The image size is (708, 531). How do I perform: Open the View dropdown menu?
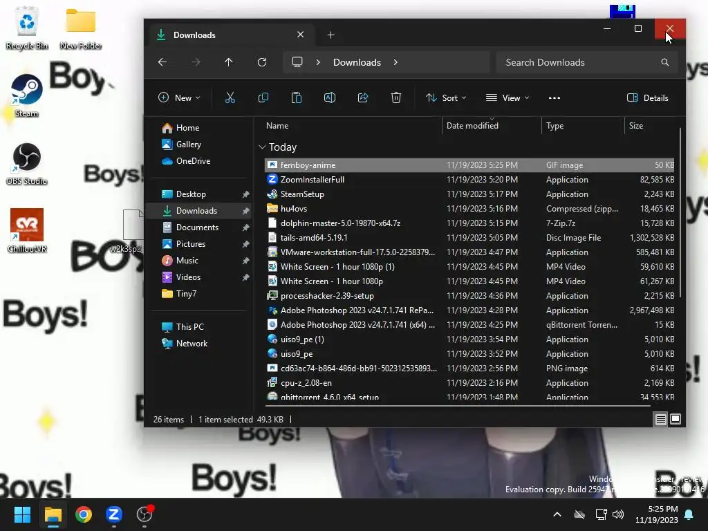click(507, 97)
